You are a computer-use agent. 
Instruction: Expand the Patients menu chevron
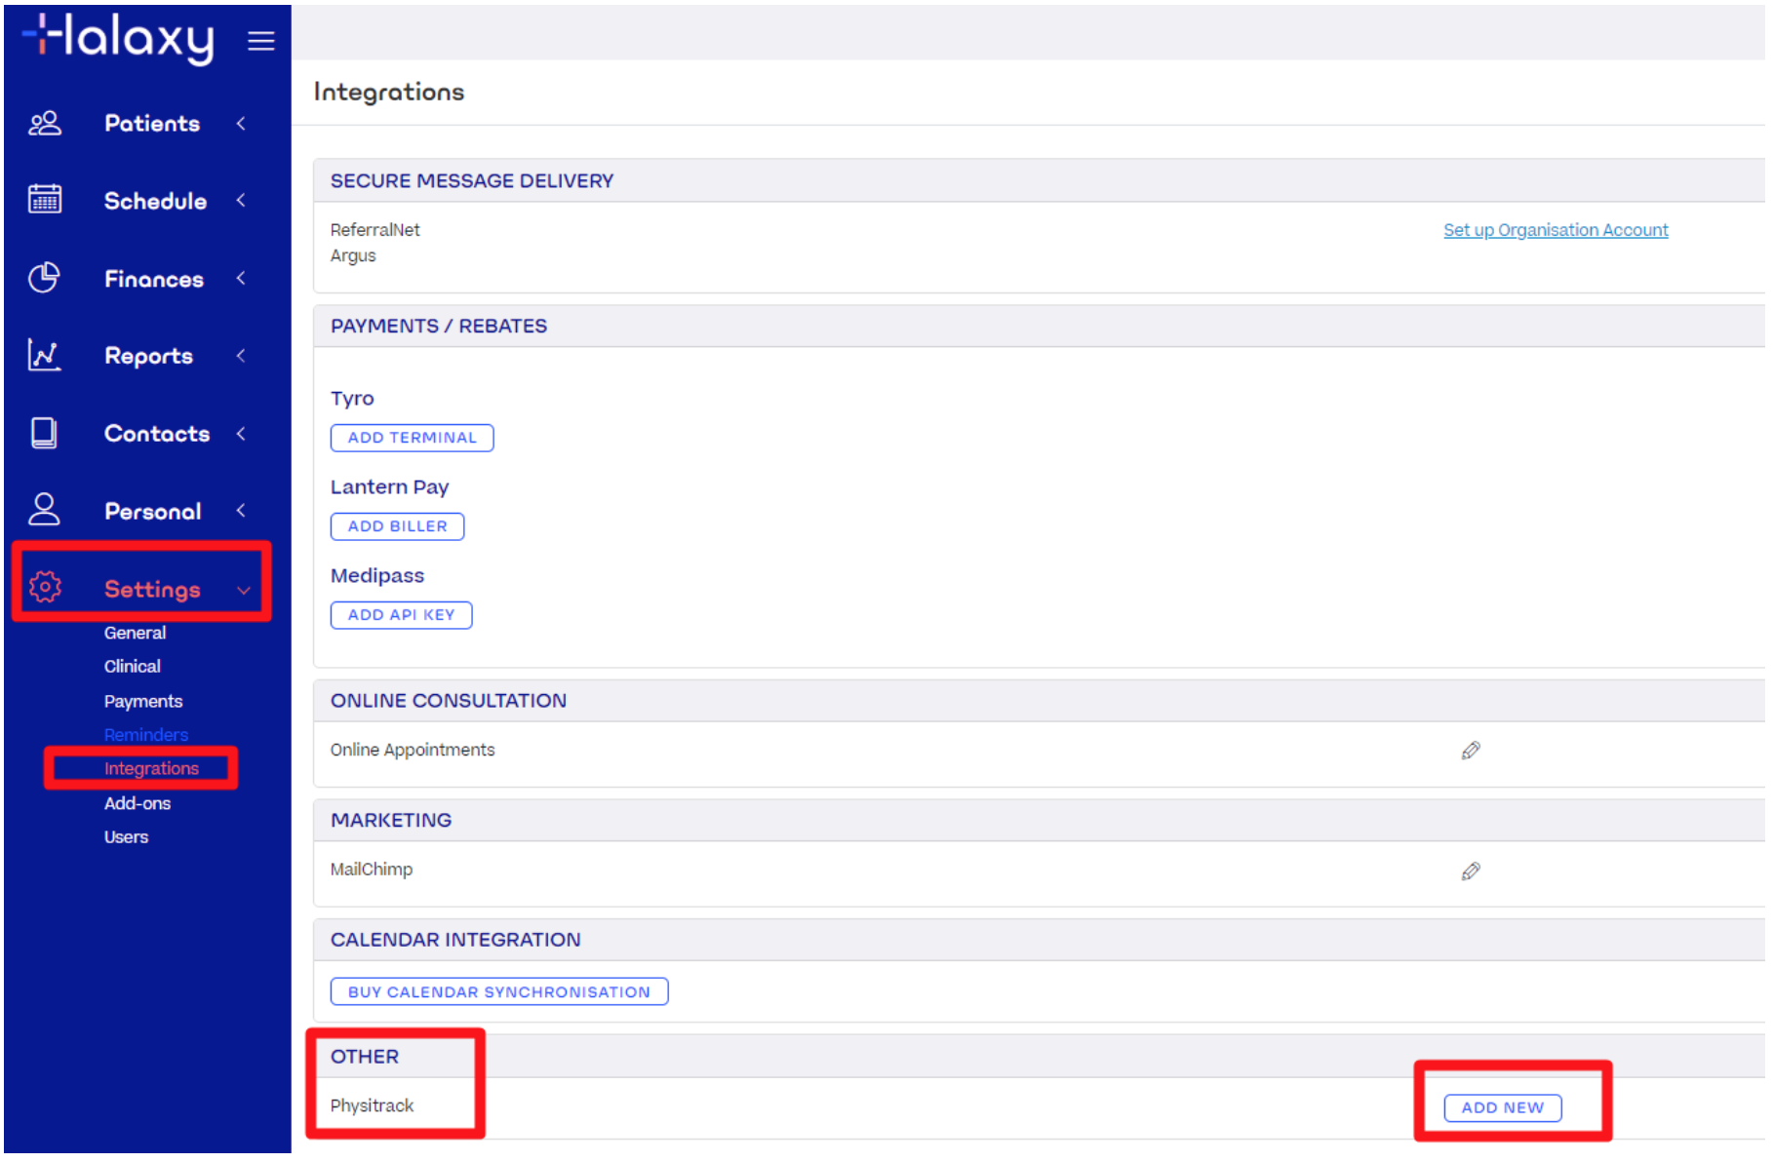pos(241,123)
